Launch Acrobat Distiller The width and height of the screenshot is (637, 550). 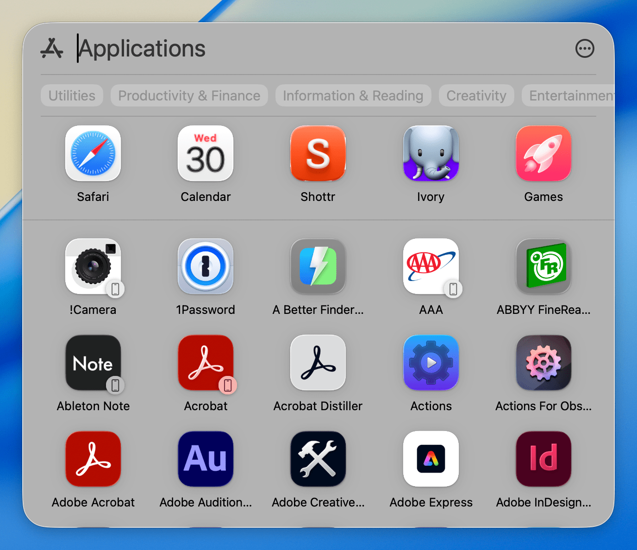pyautogui.click(x=318, y=362)
